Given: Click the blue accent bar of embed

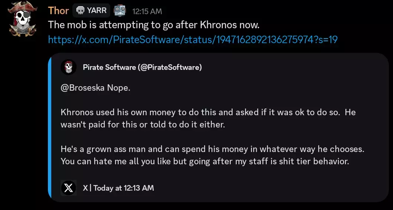Looking at the screenshot, I should click(x=50, y=127).
